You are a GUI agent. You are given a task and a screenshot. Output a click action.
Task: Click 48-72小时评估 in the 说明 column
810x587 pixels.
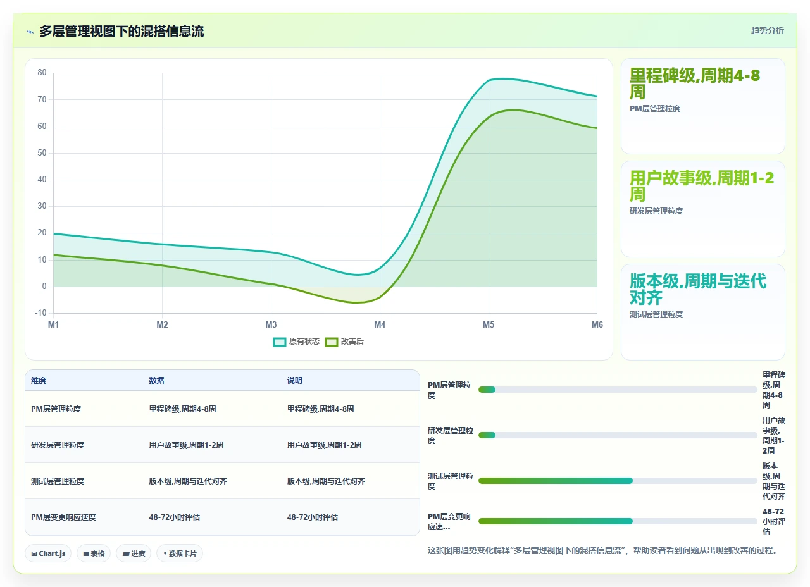click(313, 517)
